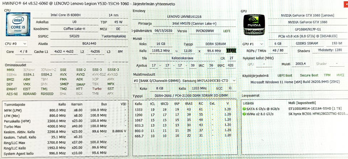Click the green memory chip icon

231,51
